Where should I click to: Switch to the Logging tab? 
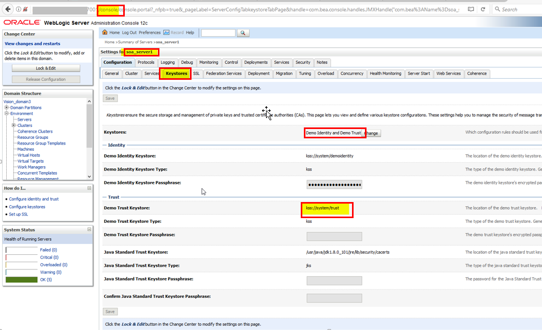point(168,62)
